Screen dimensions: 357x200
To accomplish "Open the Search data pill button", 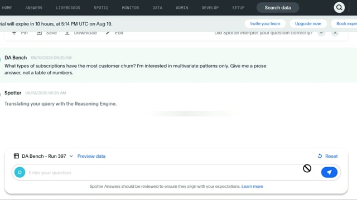I will point(278,8).
